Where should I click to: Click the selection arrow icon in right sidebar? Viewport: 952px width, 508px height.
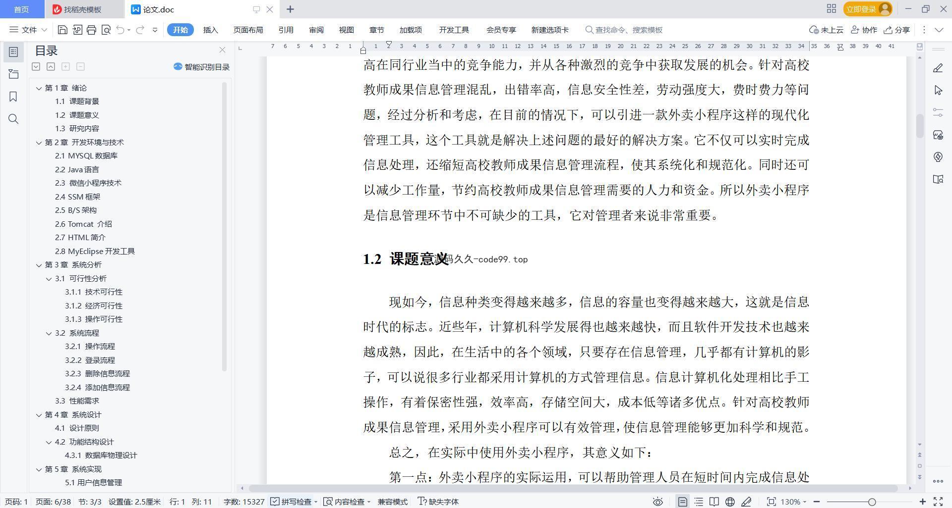pyautogui.click(x=938, y=90)
